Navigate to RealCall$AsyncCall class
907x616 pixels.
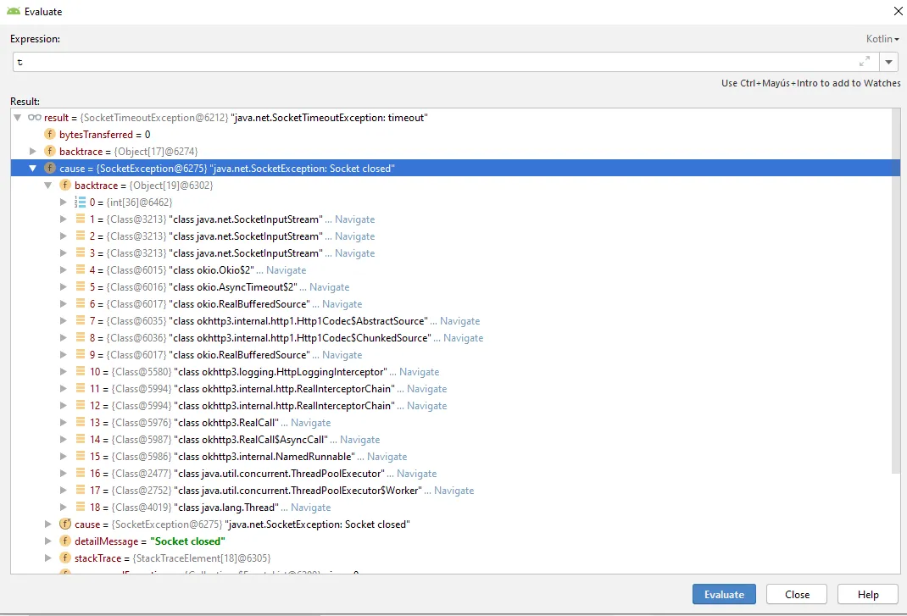pos(359,440)
